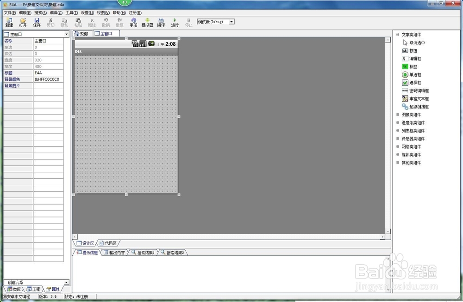
Task: Switch to the 类库 panel tab
Action: (x=14, y=290)
